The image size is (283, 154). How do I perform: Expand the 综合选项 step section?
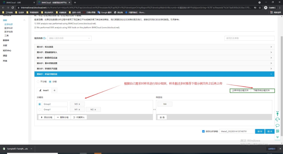154,47
